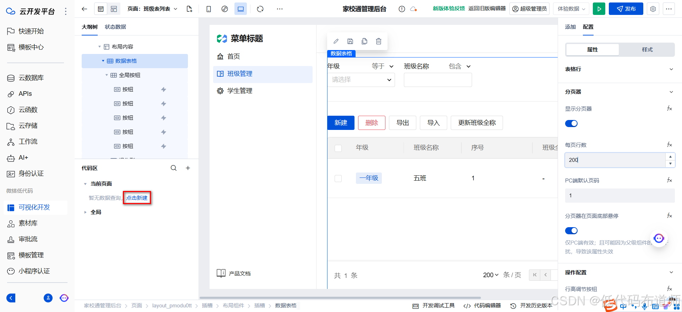Click the 发布 publish button
This screenshot has width=682, height=312.
click(626, 9)
